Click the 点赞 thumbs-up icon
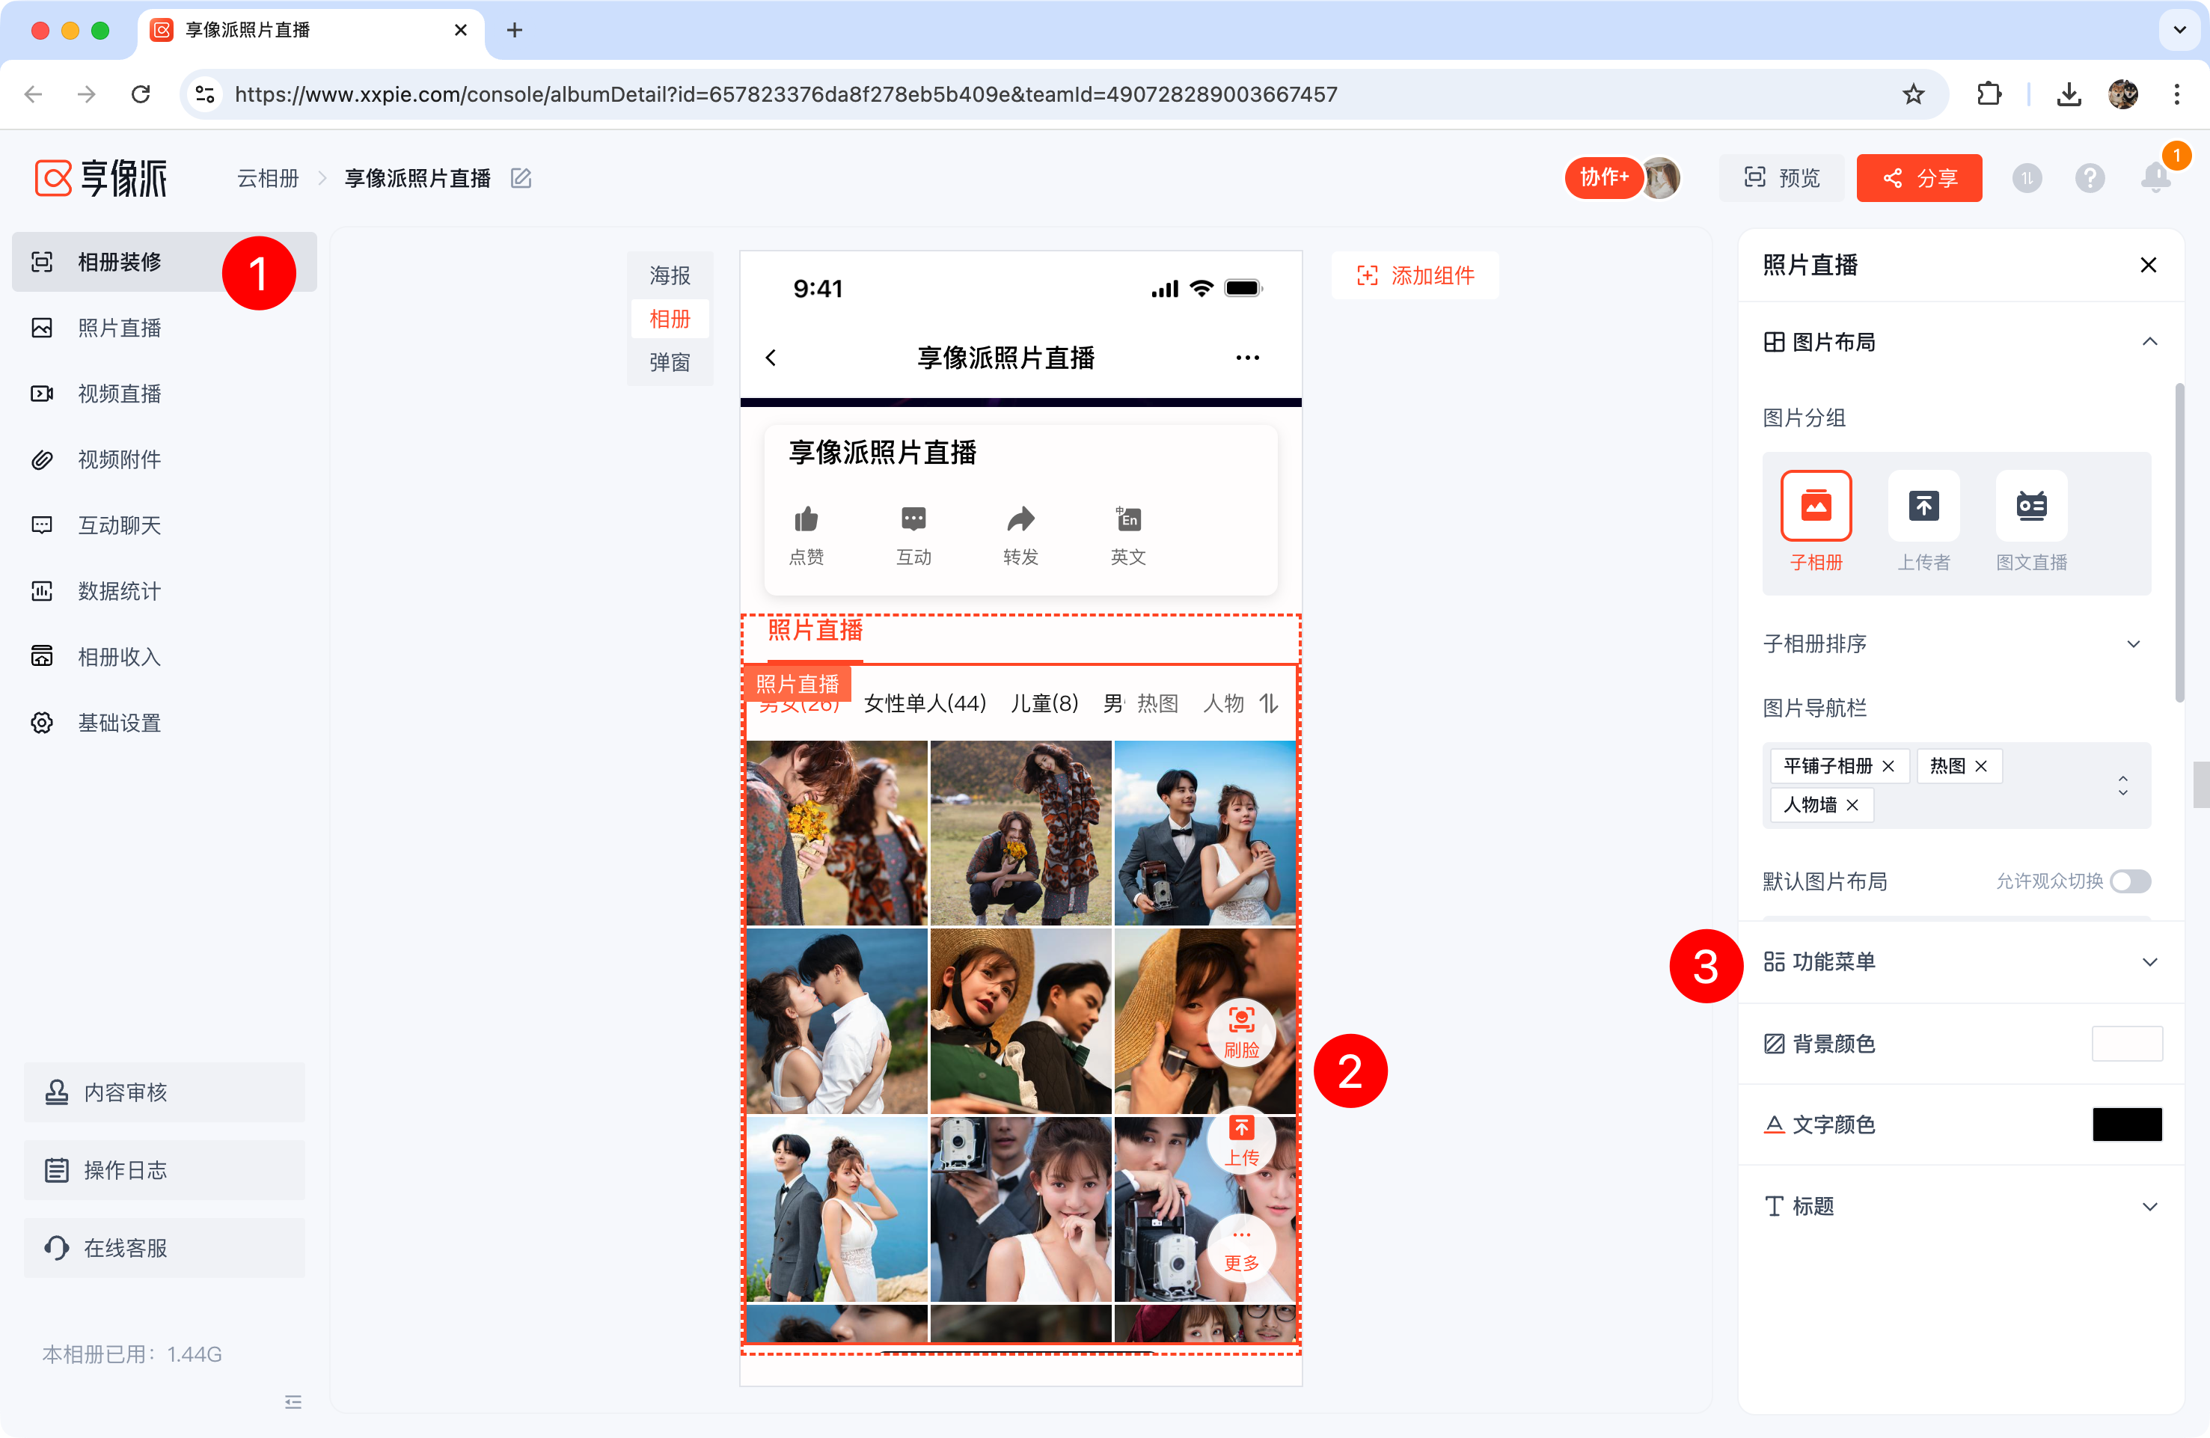 click(x=806, y=520)
